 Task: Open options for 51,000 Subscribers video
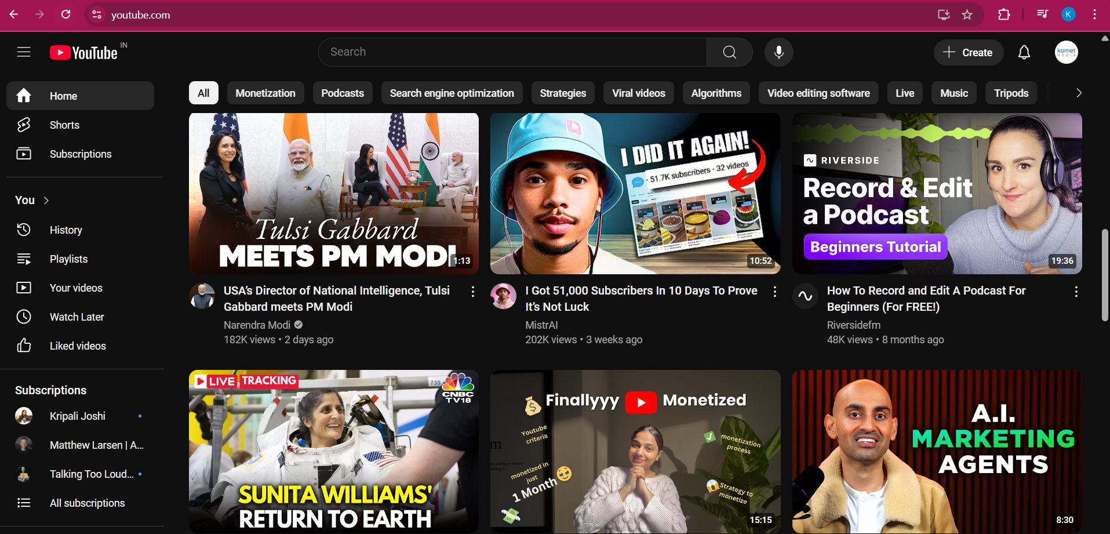coord(774,292)
